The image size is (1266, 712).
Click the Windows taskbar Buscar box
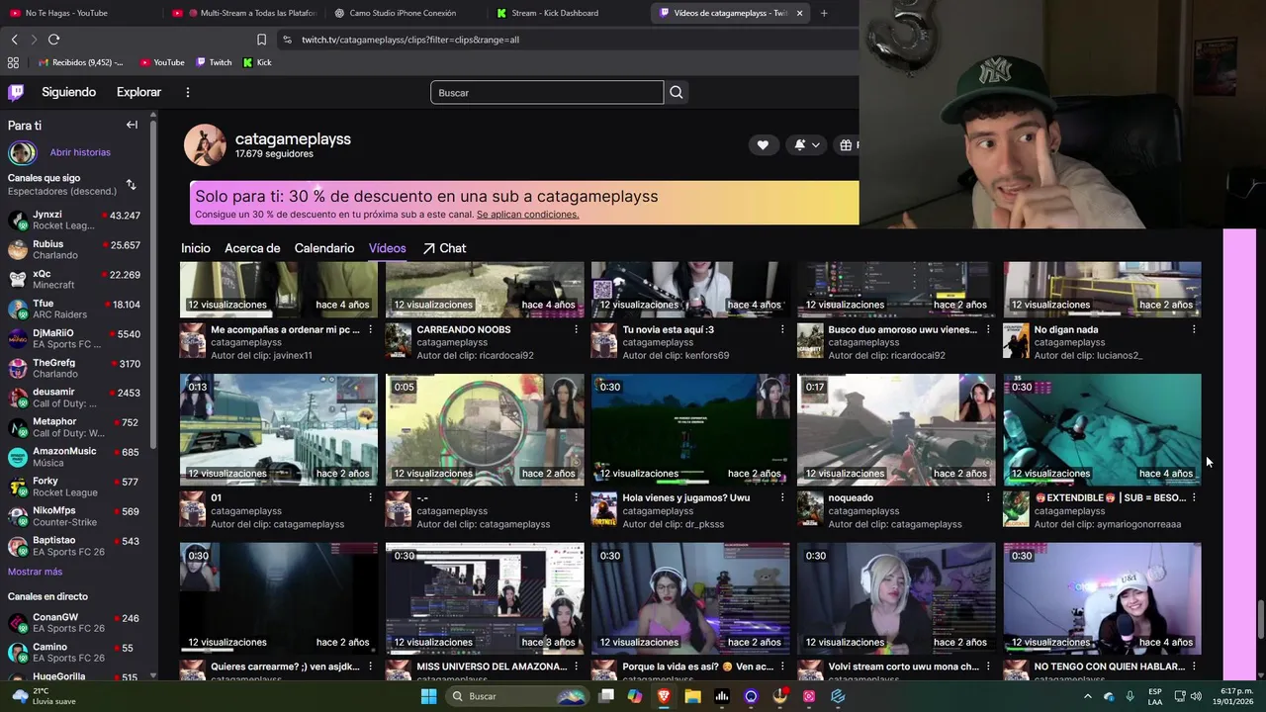pos(516,696)
